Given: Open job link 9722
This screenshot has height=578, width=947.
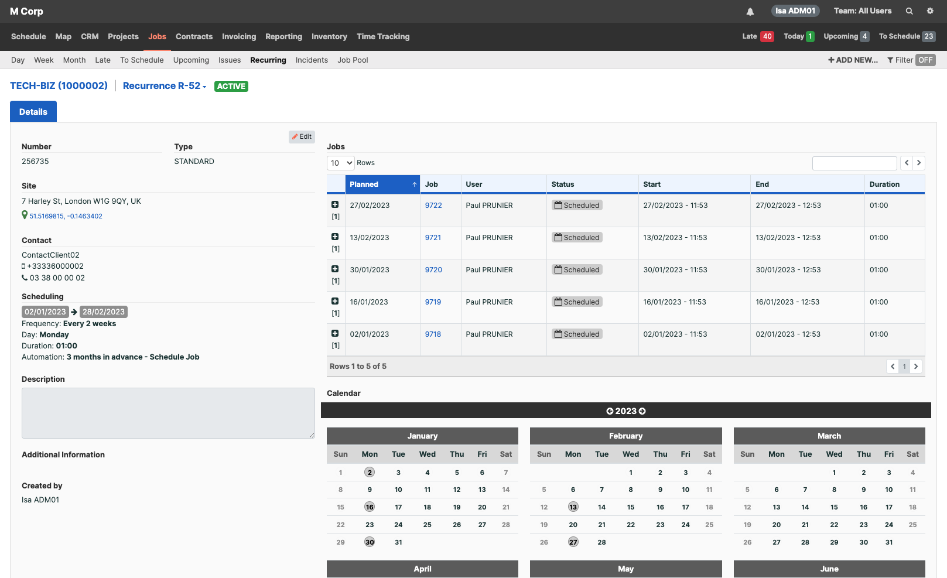Looking at the screenshot, I should (x=433, y=206).
